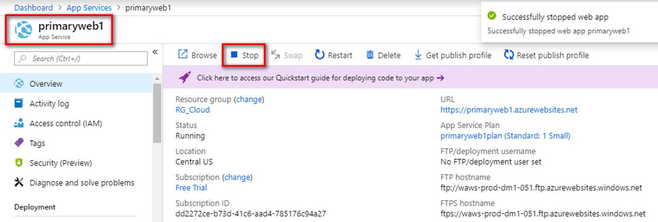Click the Dashboard breadcrumb link
The height and width of the screenshot is (222, 658).
click(33, 8)
